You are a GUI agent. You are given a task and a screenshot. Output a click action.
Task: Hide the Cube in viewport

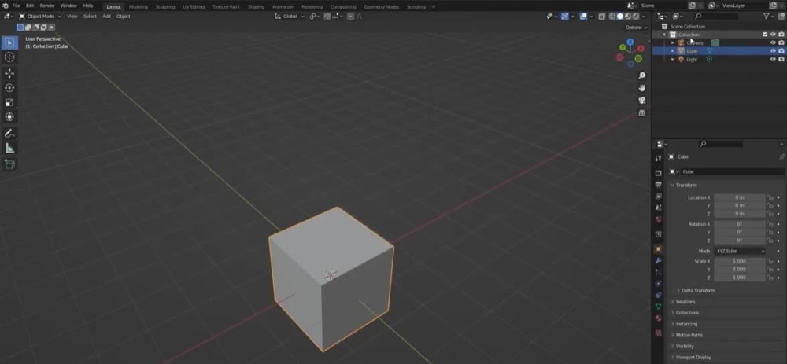pyautogui.click(x=773, y=50)
